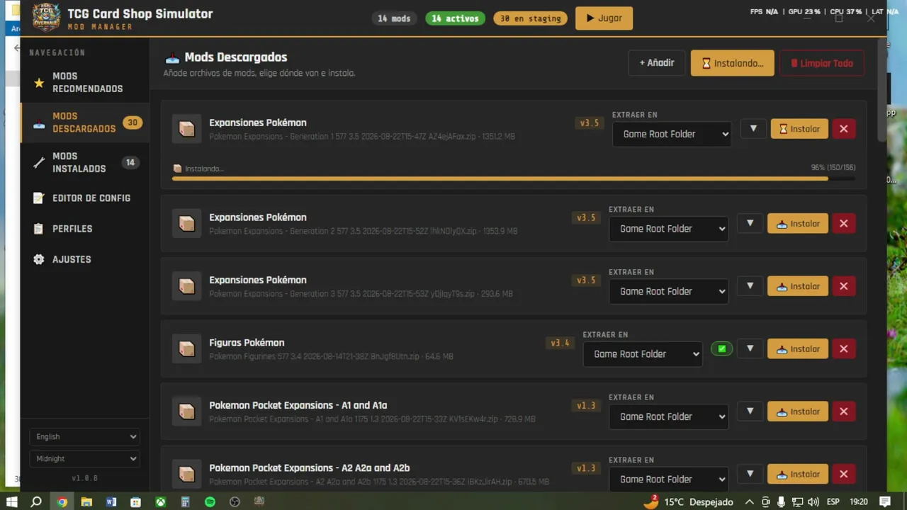Screen dimensions: 907x510
Task: Click the '14 mods' counter badge
Action: pos(394,18)
